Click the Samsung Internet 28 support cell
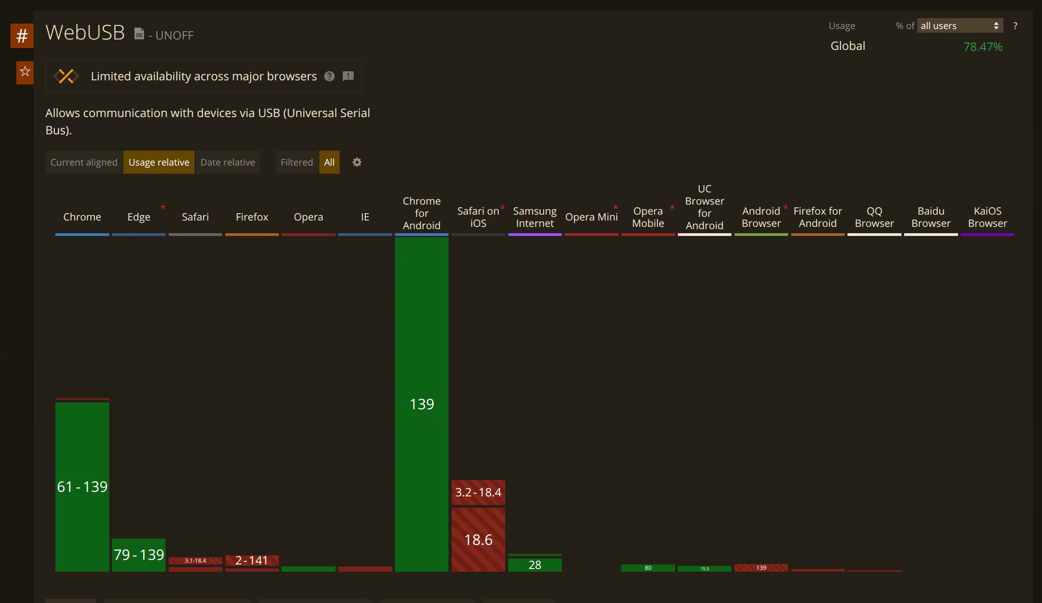This screenshot has height=603, width=1042. (535, 565)
